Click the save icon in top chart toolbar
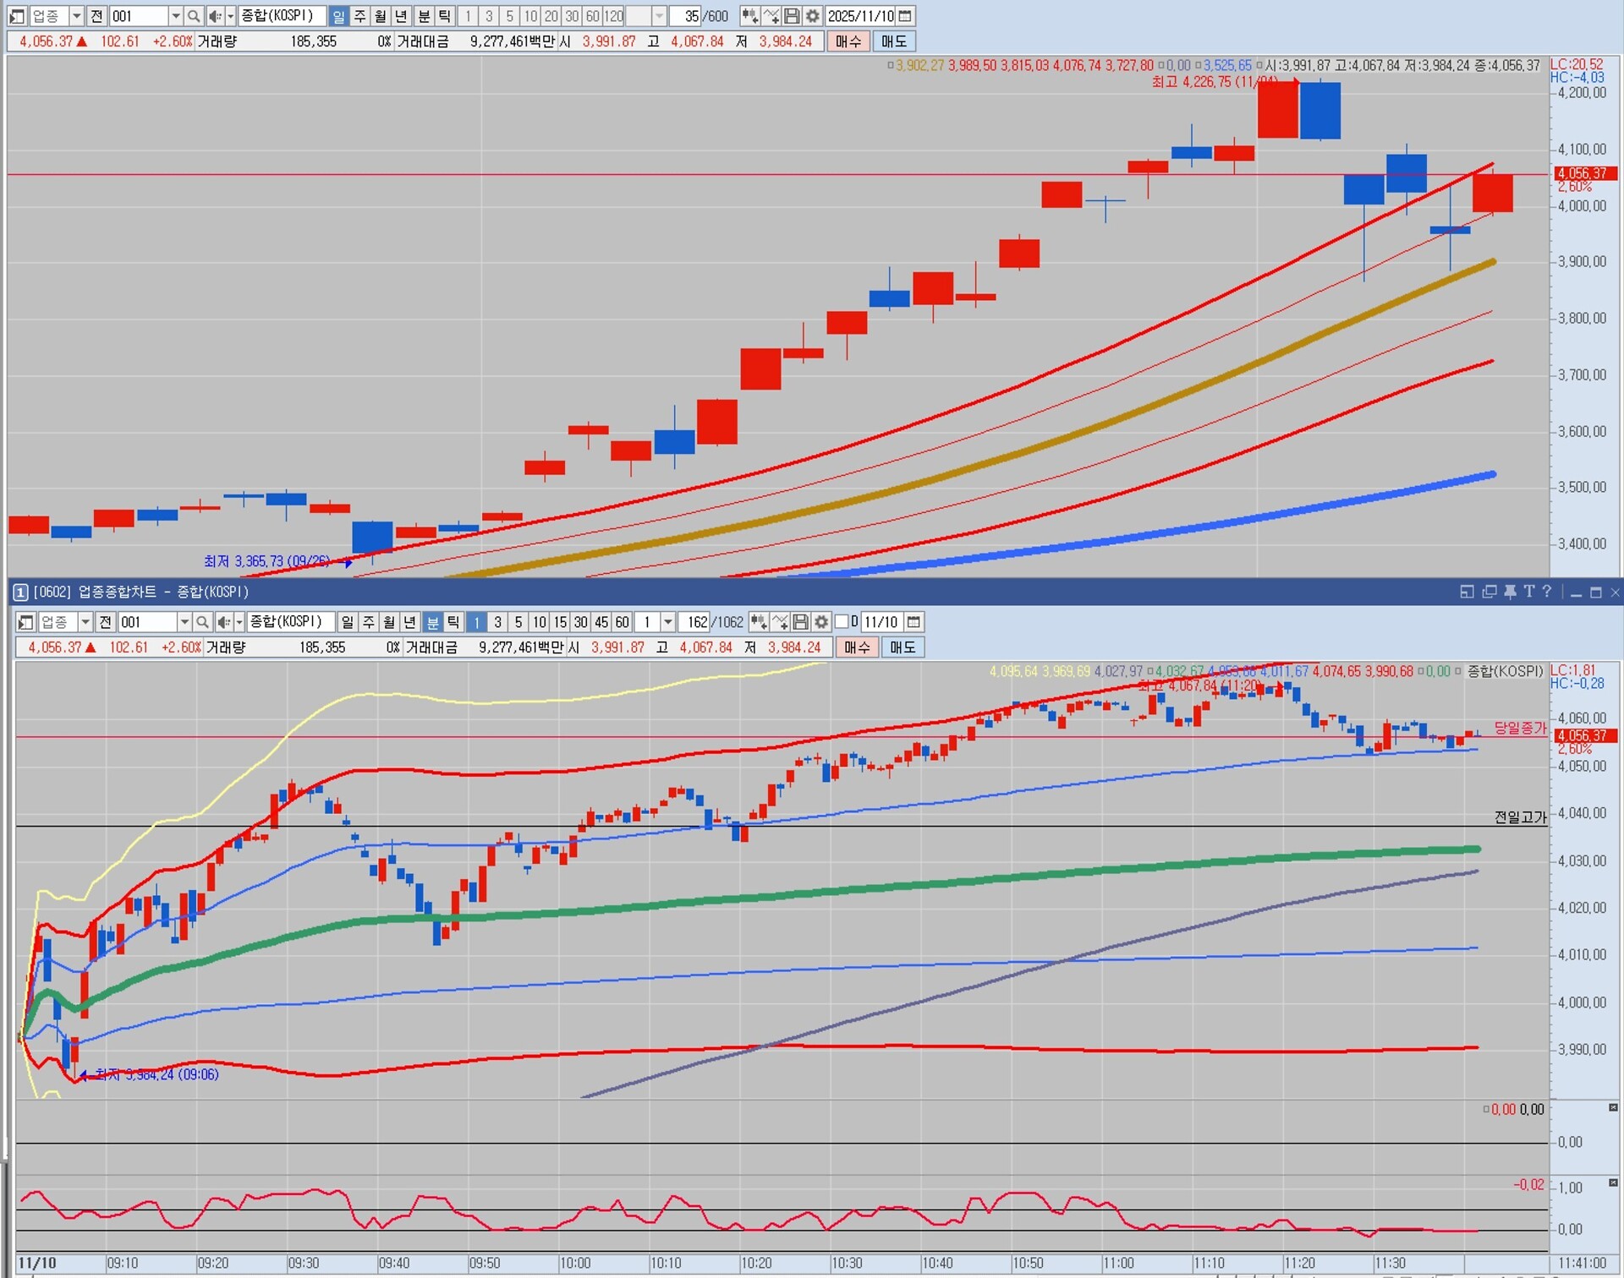The image size is (1624, 1278). (792, 16)
